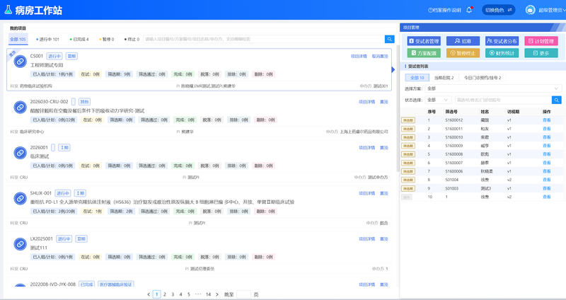Switch to 当前在院 2 tab
The image size is (566, 300).
click(444, 78)
